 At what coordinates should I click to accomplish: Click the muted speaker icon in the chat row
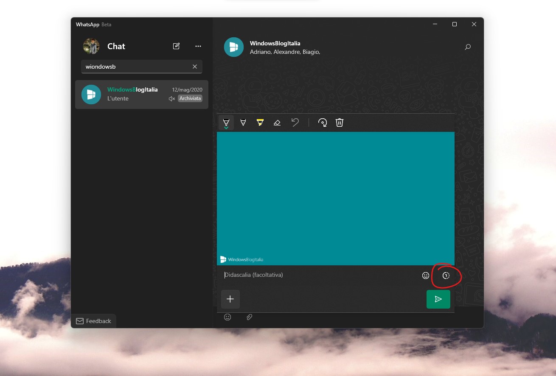(172, 99)
